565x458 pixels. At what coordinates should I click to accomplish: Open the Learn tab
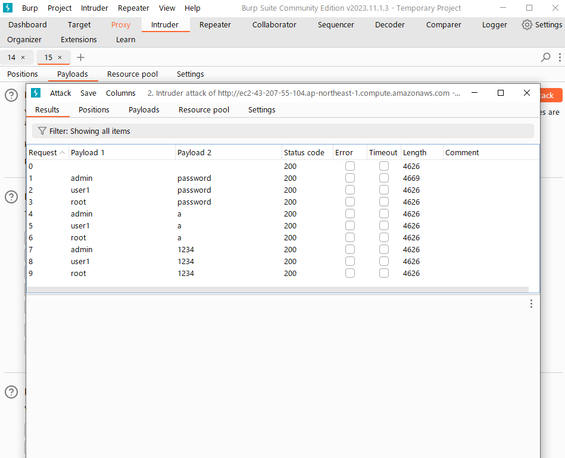coord(126,40)
